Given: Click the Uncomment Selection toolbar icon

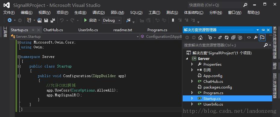Looking at the screenshot, I should click(x=148, y=20).
